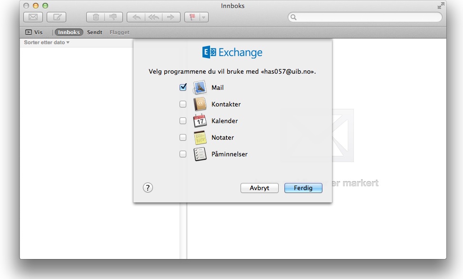Enable the Kontakter checkbox
Screen dimensions: 463x279
click(183, 104)
